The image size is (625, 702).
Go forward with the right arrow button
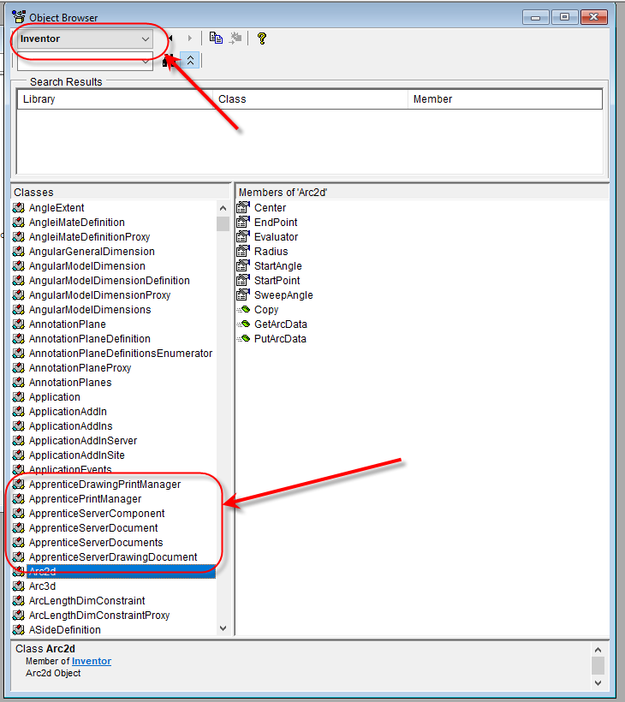190,39
